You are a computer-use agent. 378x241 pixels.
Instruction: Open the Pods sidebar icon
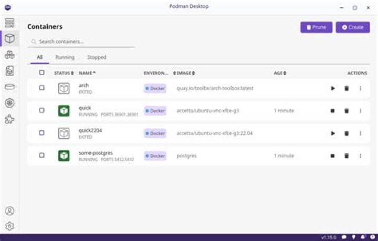pos(9,55)
